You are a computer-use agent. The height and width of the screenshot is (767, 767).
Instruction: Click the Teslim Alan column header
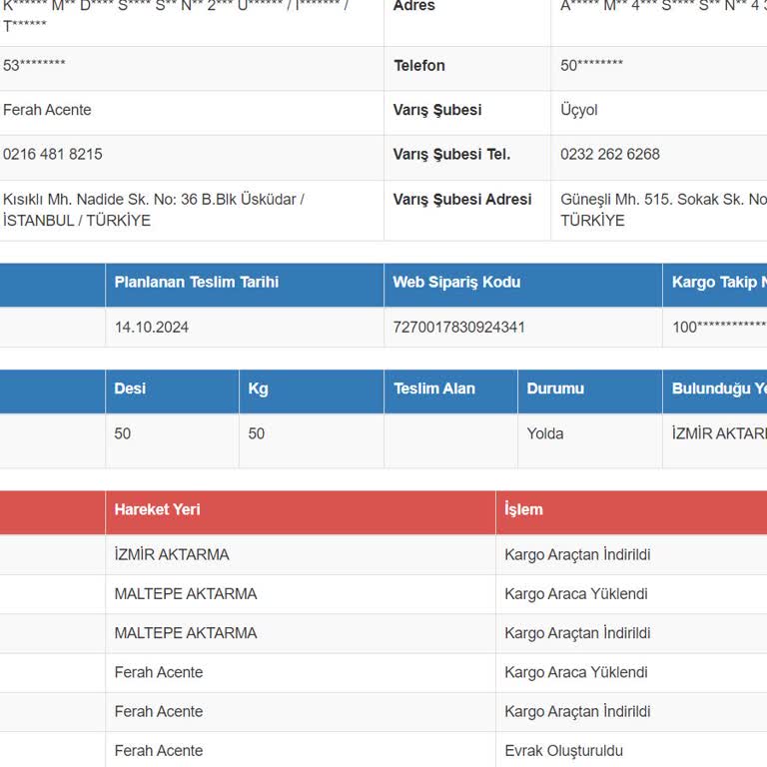click(434, 388)
